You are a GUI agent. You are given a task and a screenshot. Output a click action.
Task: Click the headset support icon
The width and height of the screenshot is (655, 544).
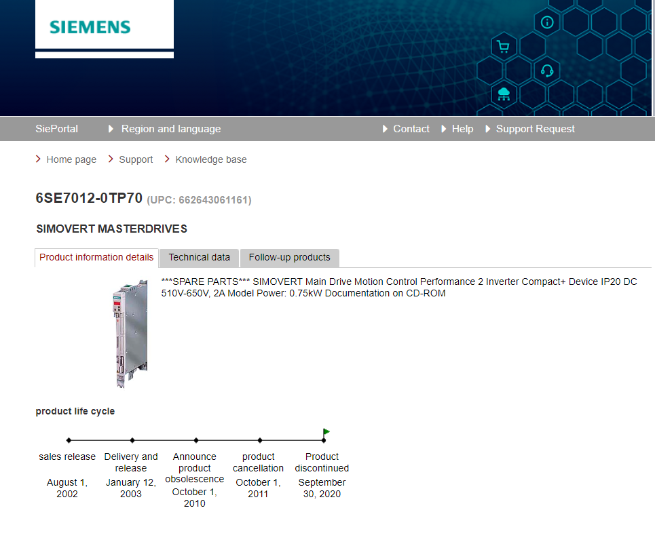(547, 71)
